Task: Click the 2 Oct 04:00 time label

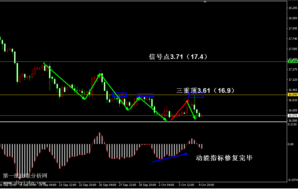Action: [x=167, y=185]
